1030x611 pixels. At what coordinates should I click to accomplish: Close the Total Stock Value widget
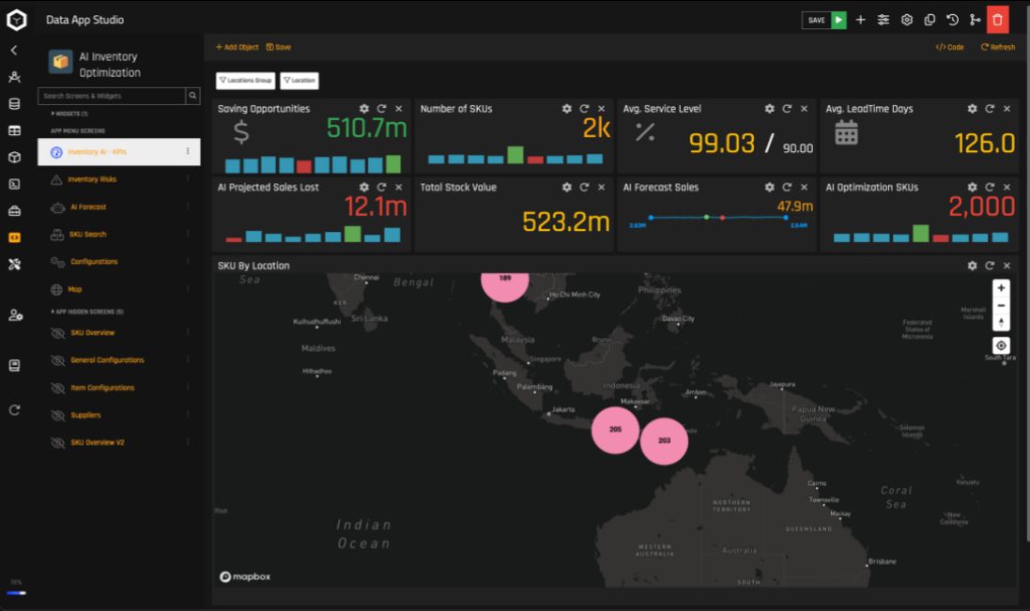(601, 188)
